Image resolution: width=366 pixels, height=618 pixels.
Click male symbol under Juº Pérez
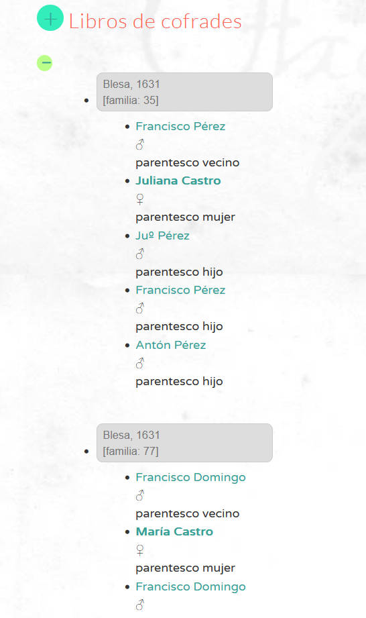(x=140, y=254)
